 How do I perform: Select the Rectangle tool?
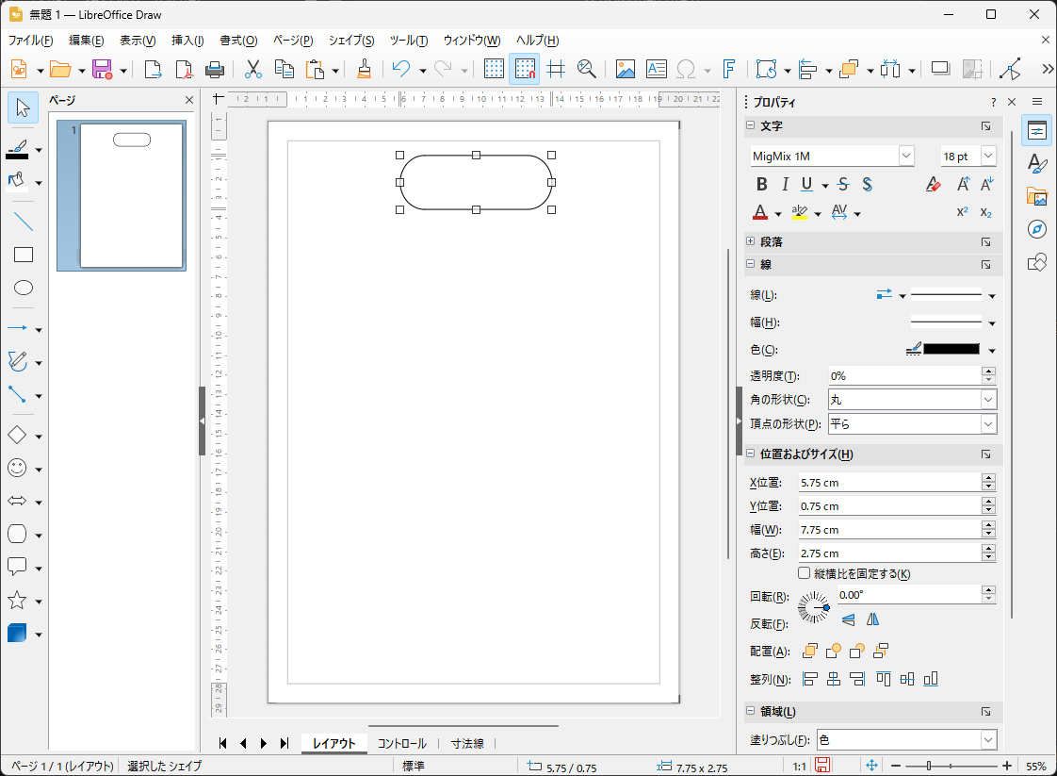click(23, 255)
